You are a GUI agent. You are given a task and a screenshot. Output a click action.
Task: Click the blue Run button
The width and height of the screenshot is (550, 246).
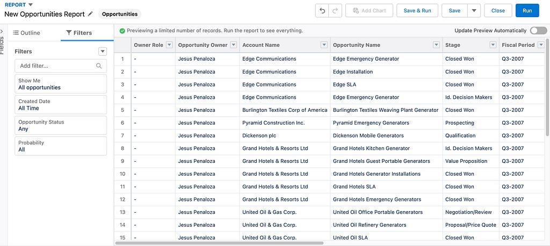tap(527, 11)
